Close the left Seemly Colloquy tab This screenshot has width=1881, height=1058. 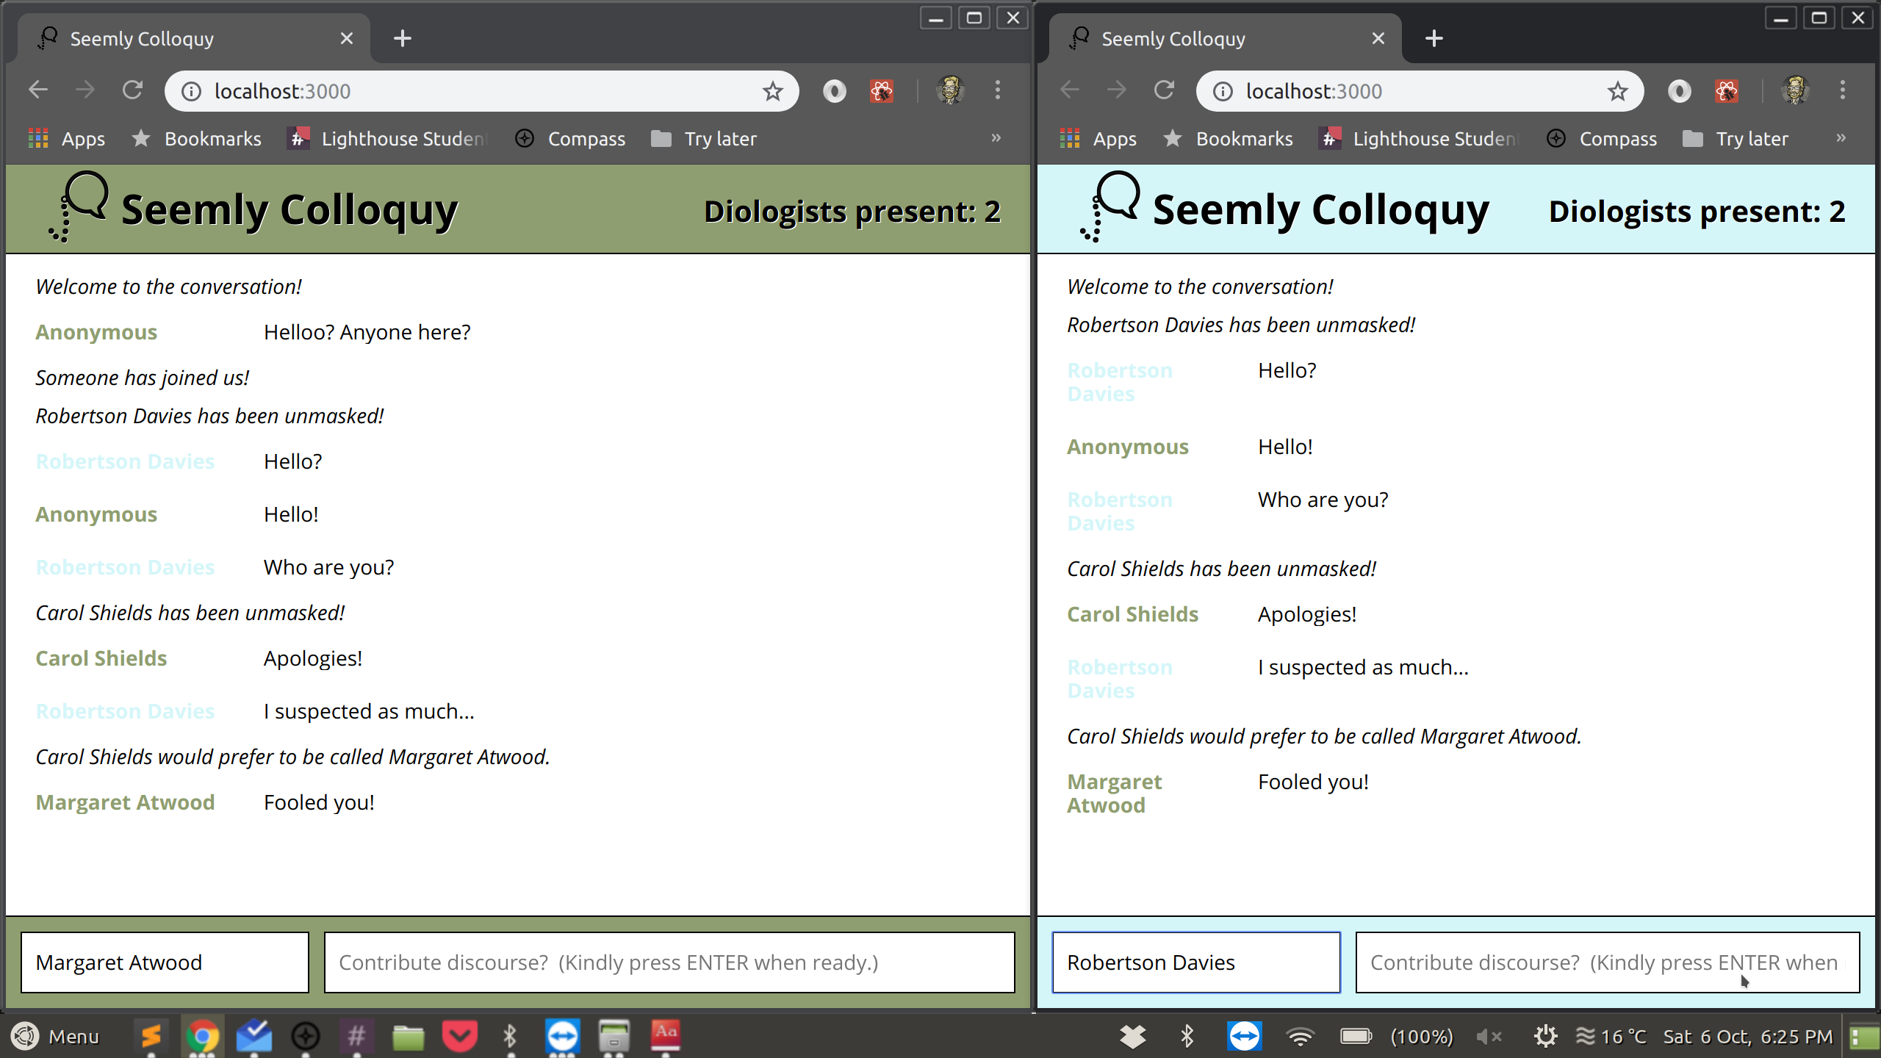coord(347,38)
